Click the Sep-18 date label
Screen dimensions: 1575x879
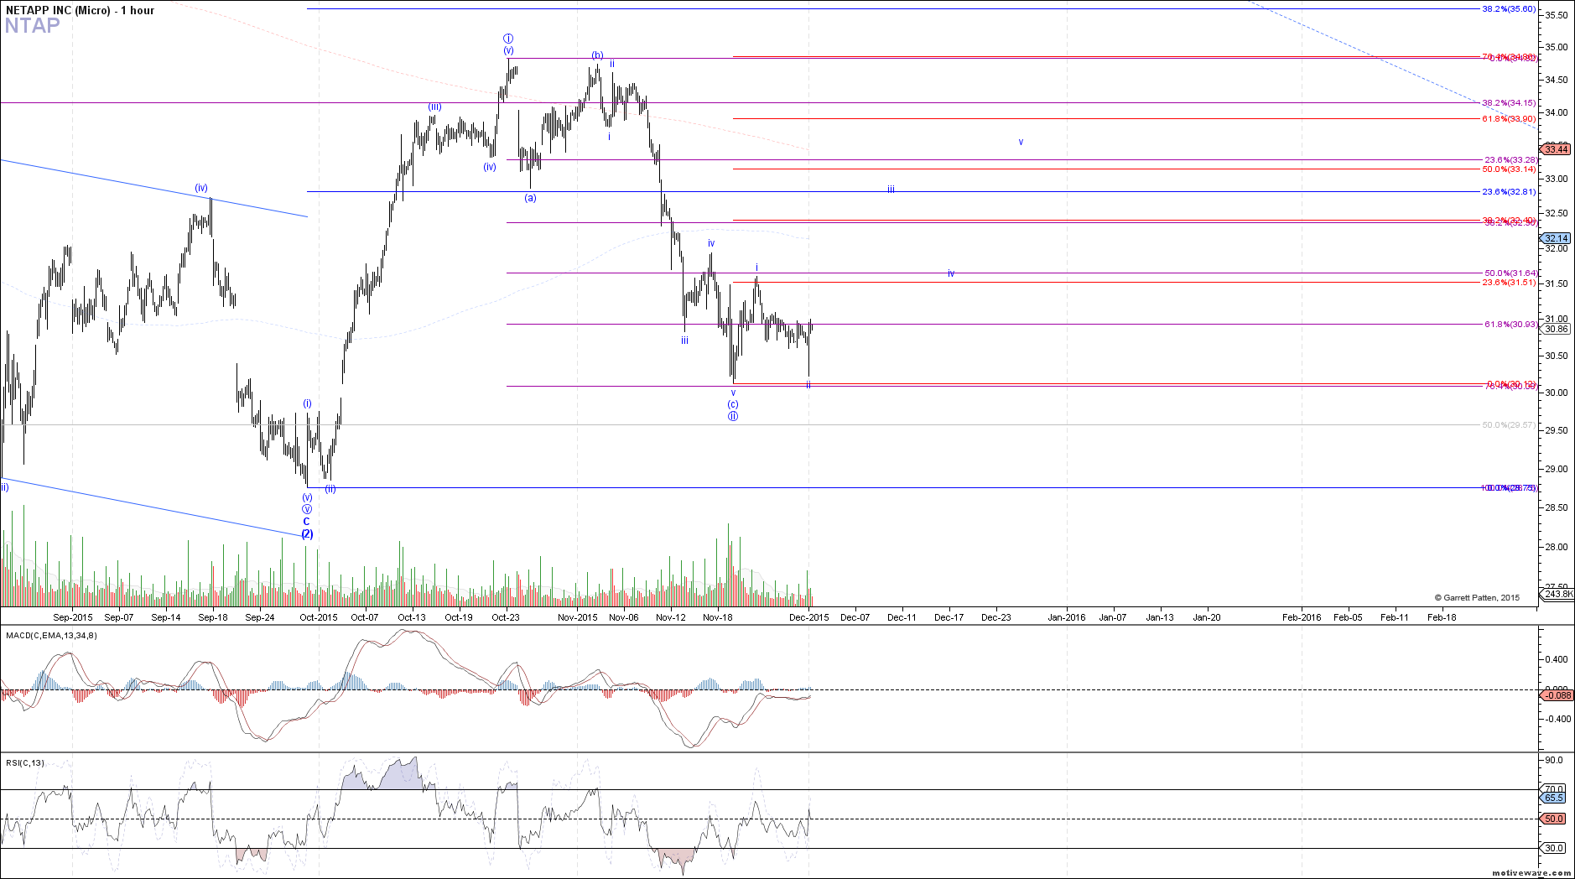(213, 617)
